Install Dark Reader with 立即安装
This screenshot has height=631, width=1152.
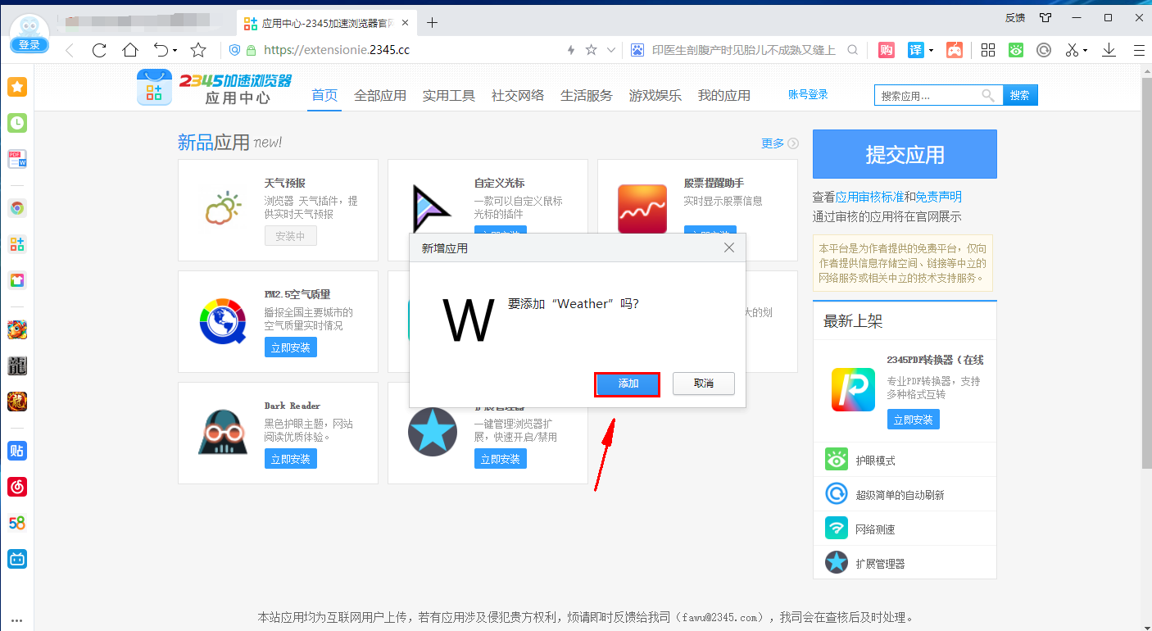291,459
